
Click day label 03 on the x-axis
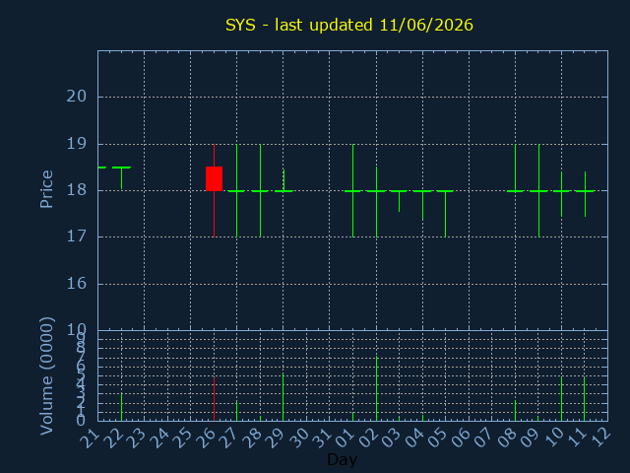[392, 438]
